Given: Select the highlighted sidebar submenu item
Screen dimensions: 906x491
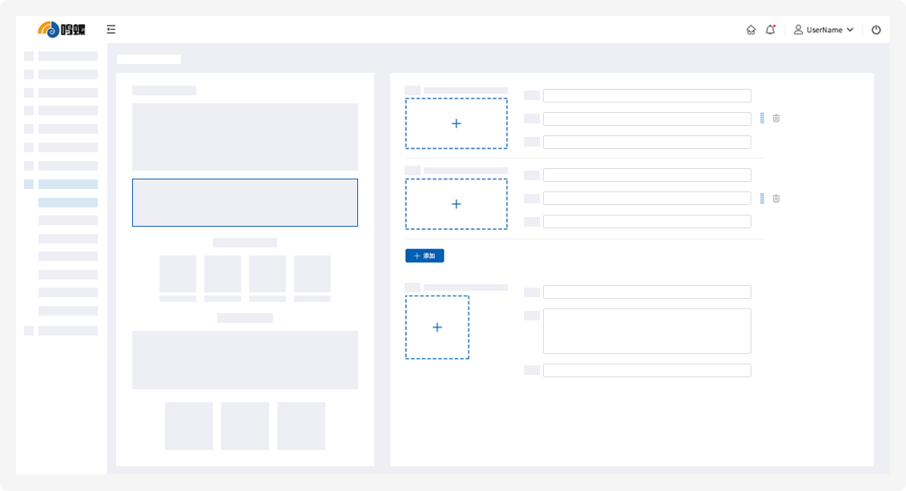Looking at the screenshot, I should click(68, 203).
